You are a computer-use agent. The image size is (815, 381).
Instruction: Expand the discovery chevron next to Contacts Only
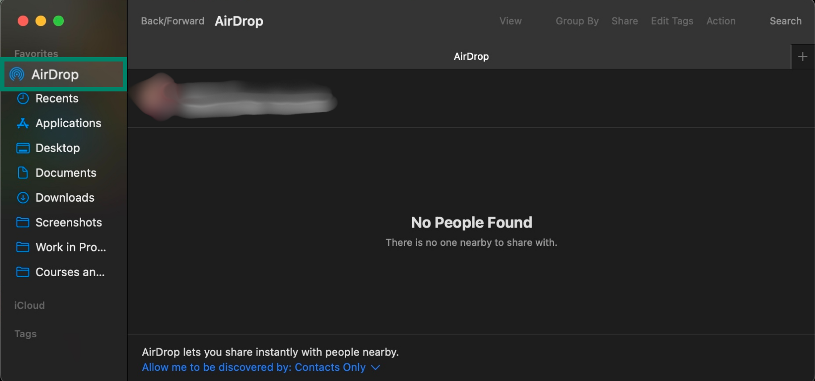376,367
